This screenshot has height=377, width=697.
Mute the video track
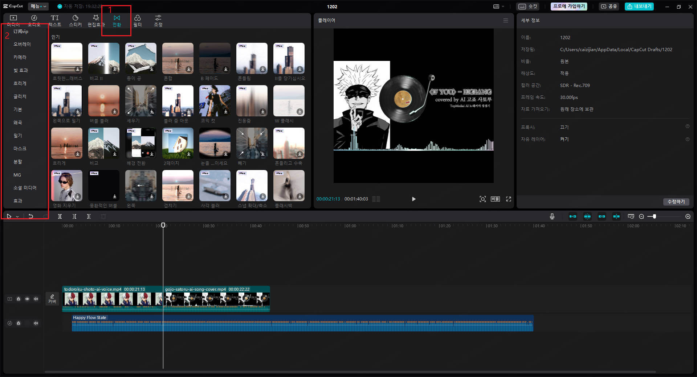point(36,299)
